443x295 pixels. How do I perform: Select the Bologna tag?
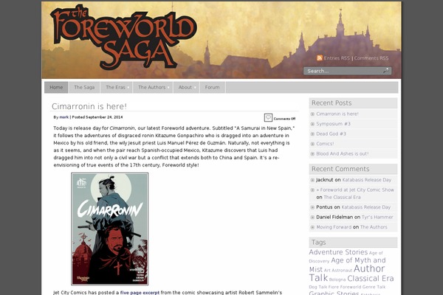pos(337,280)
